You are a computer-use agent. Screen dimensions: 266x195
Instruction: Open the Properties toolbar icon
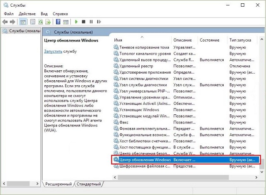click(32, 22)
